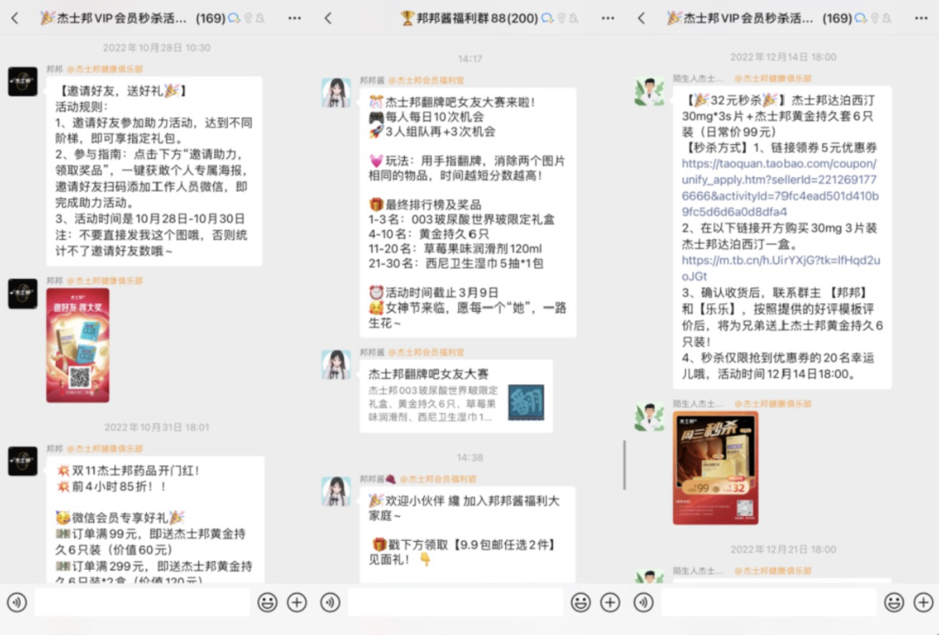This screenshot has width=939, height=635.
Task: Tap voice input icon in 邦邦酱福利群88 chat
Action: (330, 602)
